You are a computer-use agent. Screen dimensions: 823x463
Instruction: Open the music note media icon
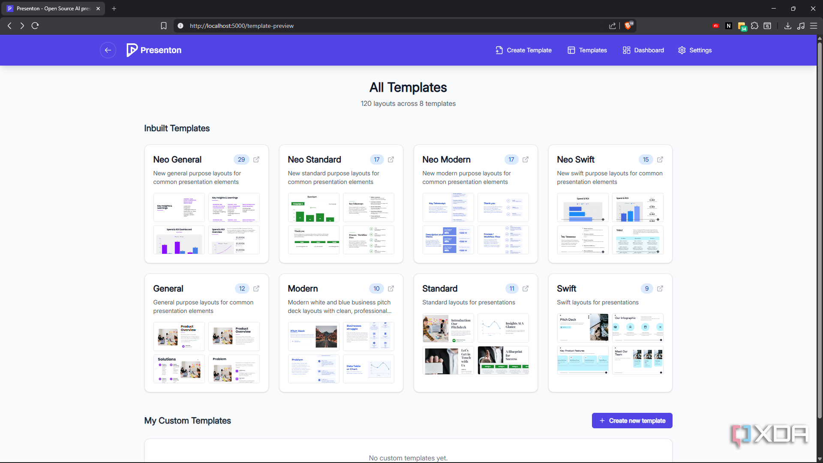tap(801, 26)
